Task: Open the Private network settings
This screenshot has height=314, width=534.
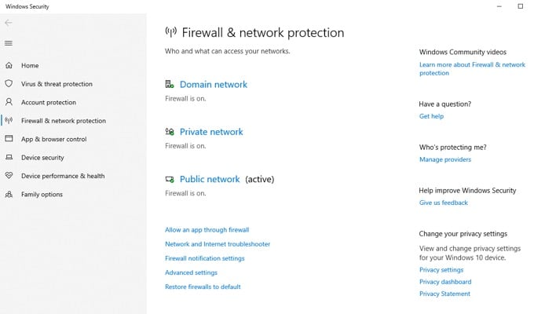Action: pos(211,132)
